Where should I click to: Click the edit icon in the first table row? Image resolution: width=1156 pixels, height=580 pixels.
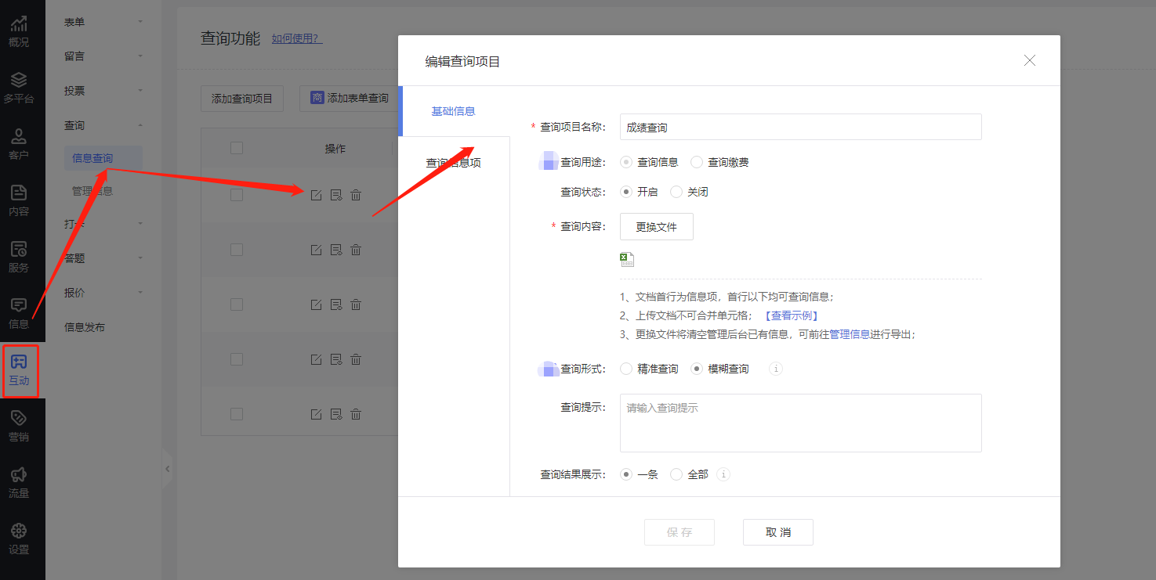pos(316,195)
